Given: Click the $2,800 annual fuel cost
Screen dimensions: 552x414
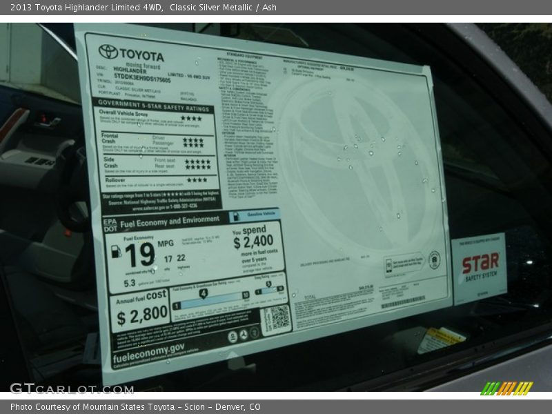Looking at the screenshot, I should (x=142, y=315).
